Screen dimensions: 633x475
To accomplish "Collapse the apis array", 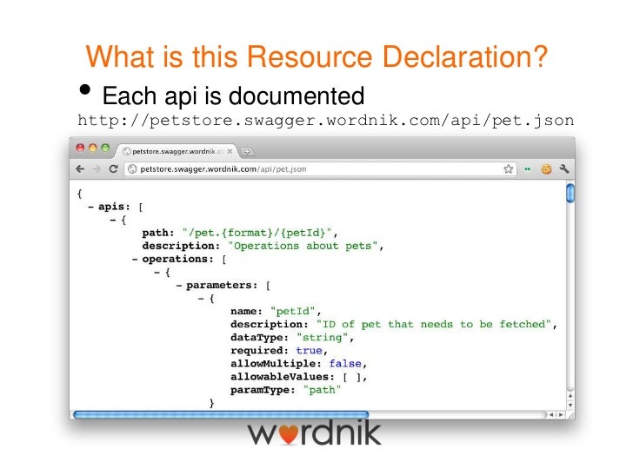I will [90, 207].
